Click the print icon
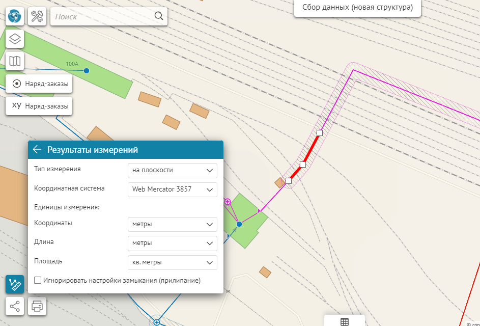The height and width of the screenshot is (326, 480). 37,306
